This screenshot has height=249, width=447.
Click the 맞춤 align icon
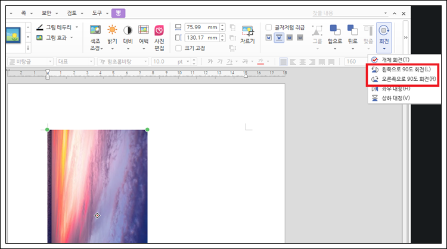(368, 30)
